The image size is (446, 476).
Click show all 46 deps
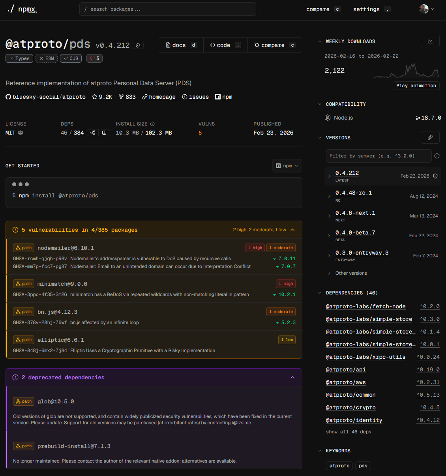[x=349, y=432]
